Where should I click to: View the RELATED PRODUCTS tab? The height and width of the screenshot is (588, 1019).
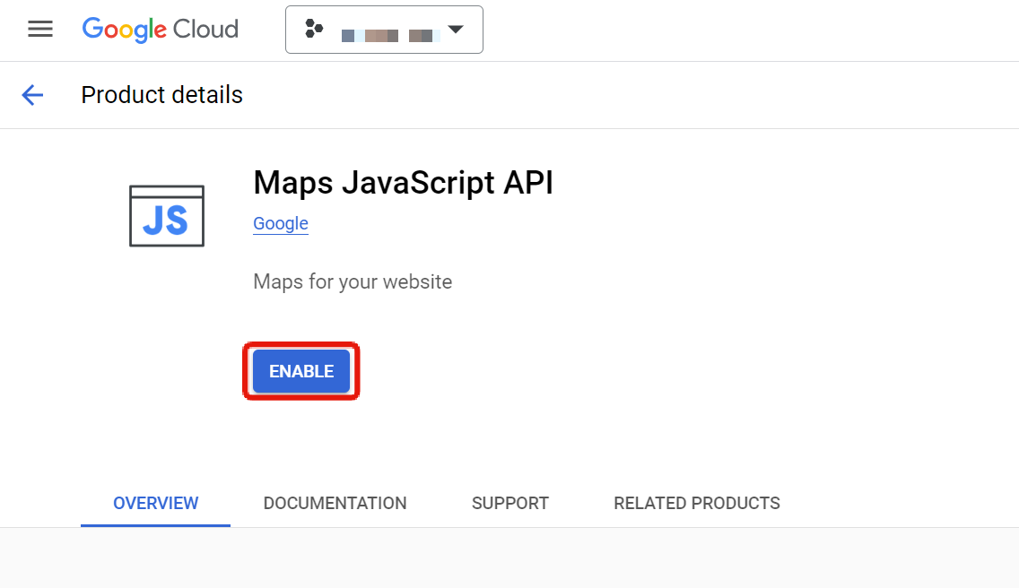pos(697,503)
